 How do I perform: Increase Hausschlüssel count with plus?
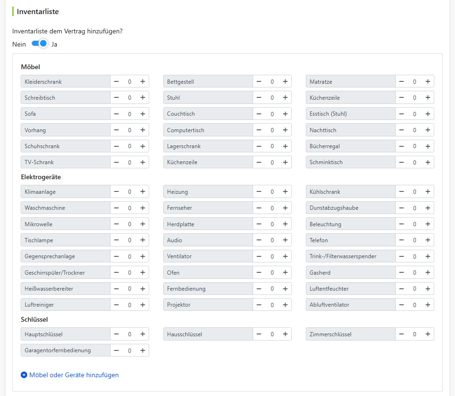coord(285,334)
